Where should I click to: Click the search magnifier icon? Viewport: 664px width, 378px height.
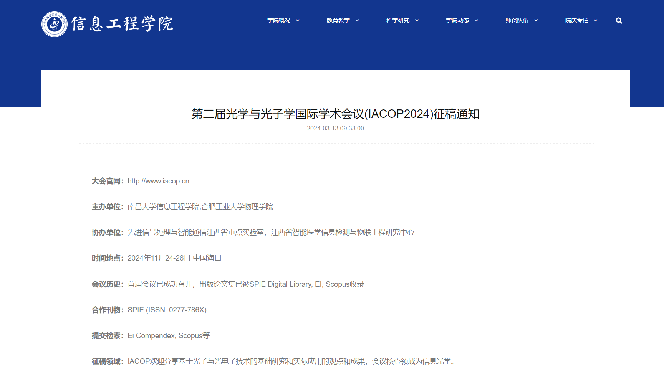(619, 21)
